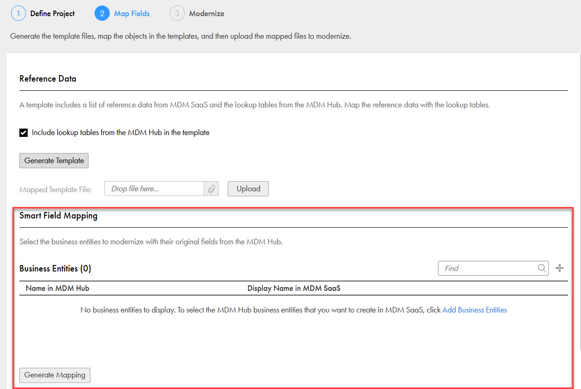The width and height of the screenshot is (581, 389).
Task: Click the Business Entities (0) heading
Action: pyautogui.click(x=55, y=268)
